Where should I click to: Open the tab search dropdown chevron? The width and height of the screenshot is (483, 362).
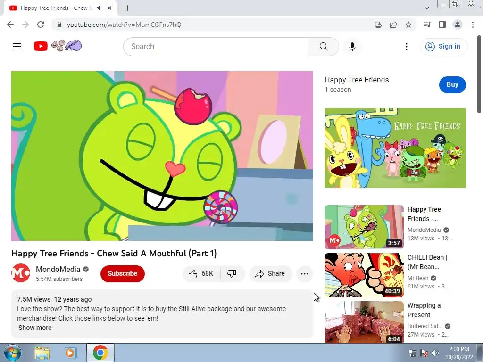coord(427,8)
